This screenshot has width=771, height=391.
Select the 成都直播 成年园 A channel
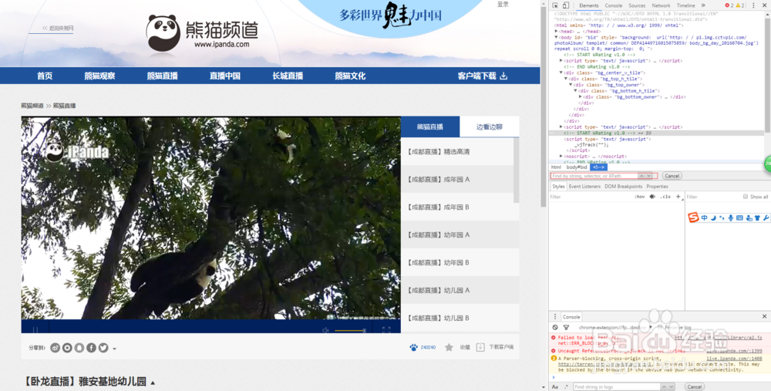[x=457, y=180]
